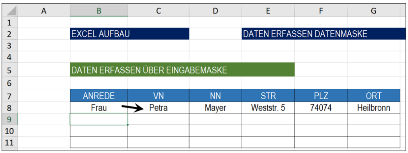The width and height of the screenshot is (408, 153).
Task: Select column G header
Action: pyautogui.click(x=374, y=11)
